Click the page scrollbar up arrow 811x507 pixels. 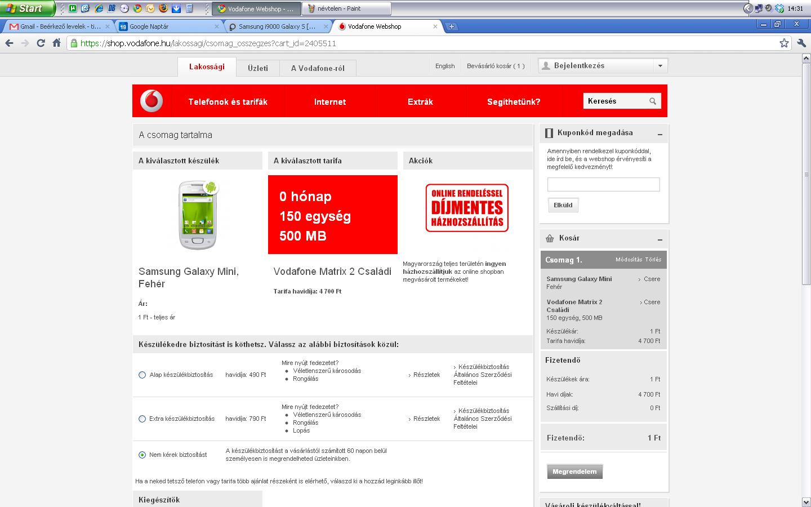pyautogui.click(x=806, y=59)
